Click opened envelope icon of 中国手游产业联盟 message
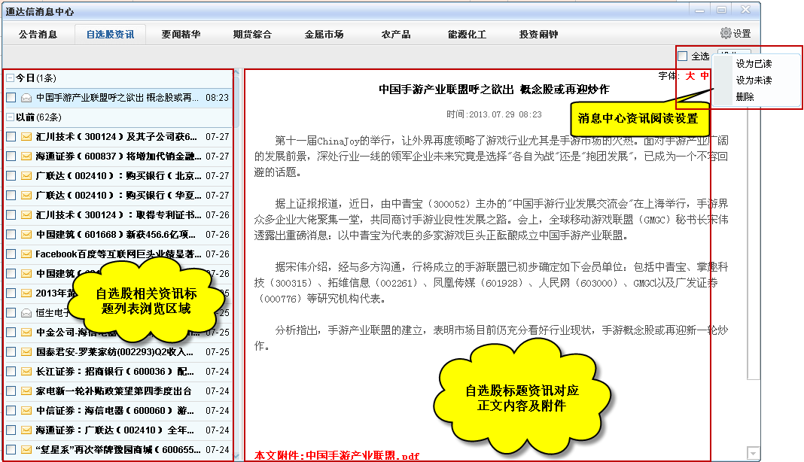Viewport: 804px width, 462px height. 26,98
